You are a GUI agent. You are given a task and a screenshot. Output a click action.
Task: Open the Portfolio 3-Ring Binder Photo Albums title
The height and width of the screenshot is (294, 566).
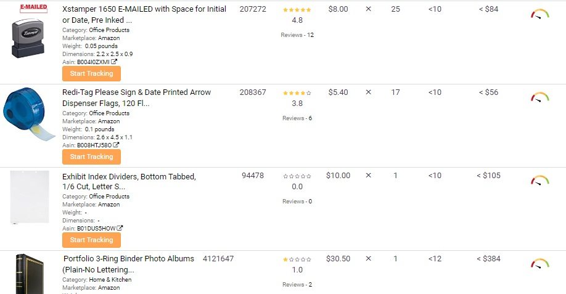128,264
